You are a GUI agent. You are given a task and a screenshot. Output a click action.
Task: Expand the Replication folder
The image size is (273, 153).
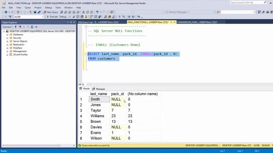point(7,45)
